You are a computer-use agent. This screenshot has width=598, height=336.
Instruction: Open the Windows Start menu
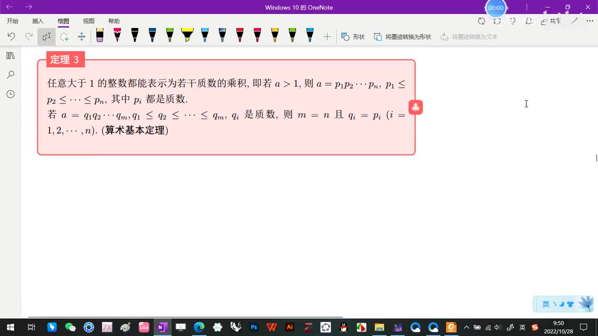(x=10, y=328)
